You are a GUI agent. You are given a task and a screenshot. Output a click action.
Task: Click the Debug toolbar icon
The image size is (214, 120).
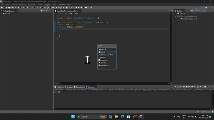point(19,8)
